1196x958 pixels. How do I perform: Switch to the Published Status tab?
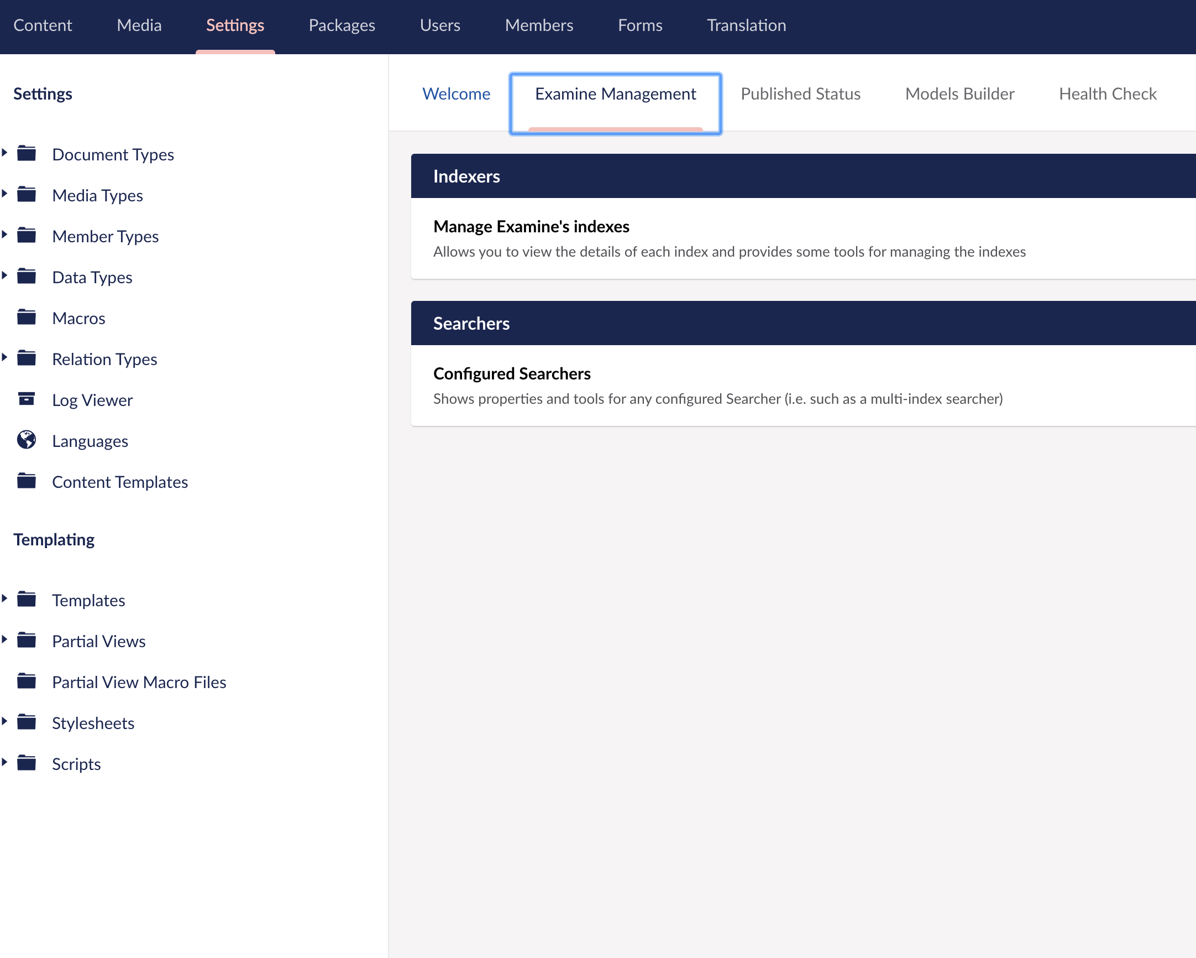[800, 94]
